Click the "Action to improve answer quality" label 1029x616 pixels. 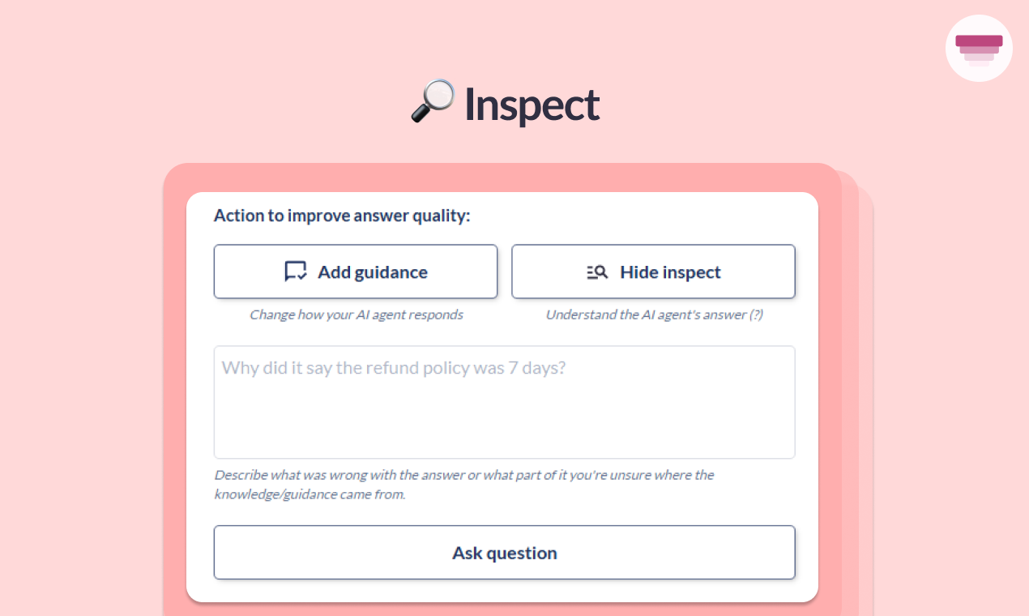point(341,216)
